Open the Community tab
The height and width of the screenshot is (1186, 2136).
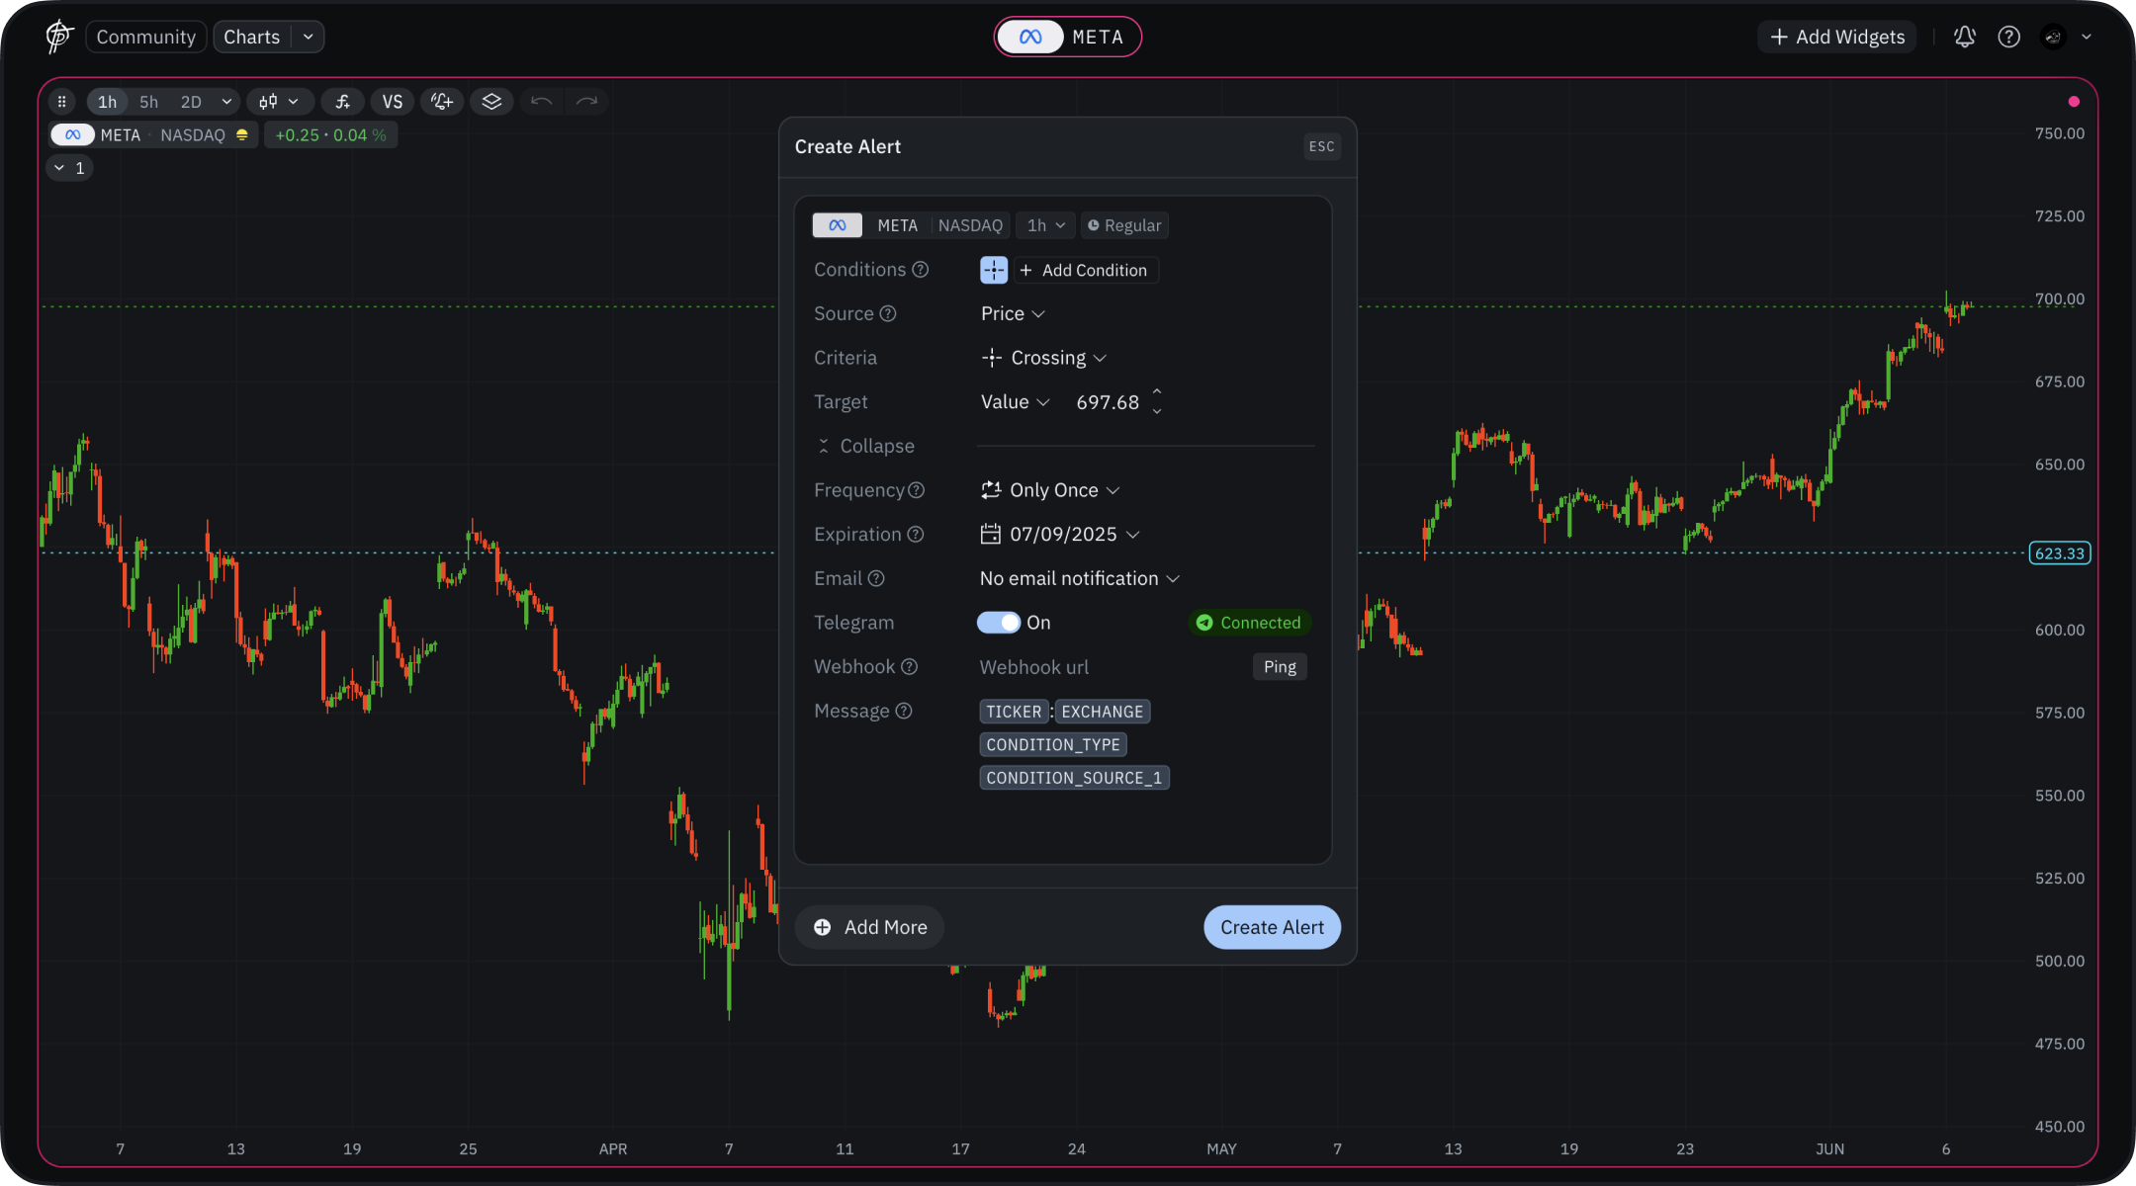pos(146,37)
